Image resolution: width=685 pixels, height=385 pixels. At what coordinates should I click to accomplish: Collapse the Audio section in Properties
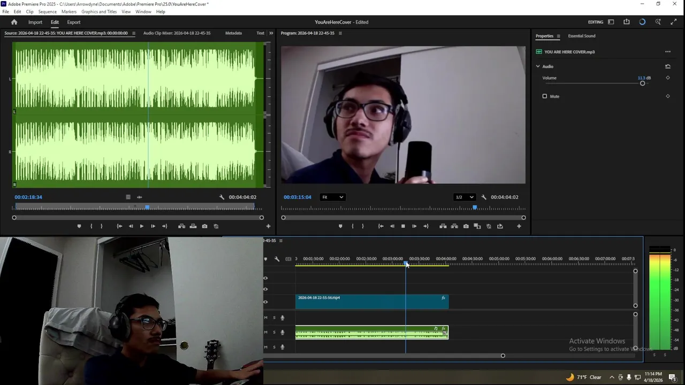click(538, 66)
